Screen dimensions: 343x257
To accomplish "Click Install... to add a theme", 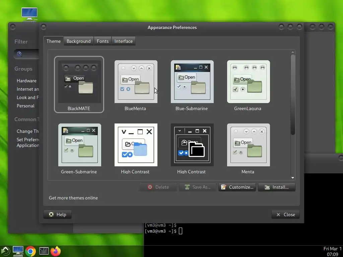I will (277, 187).
